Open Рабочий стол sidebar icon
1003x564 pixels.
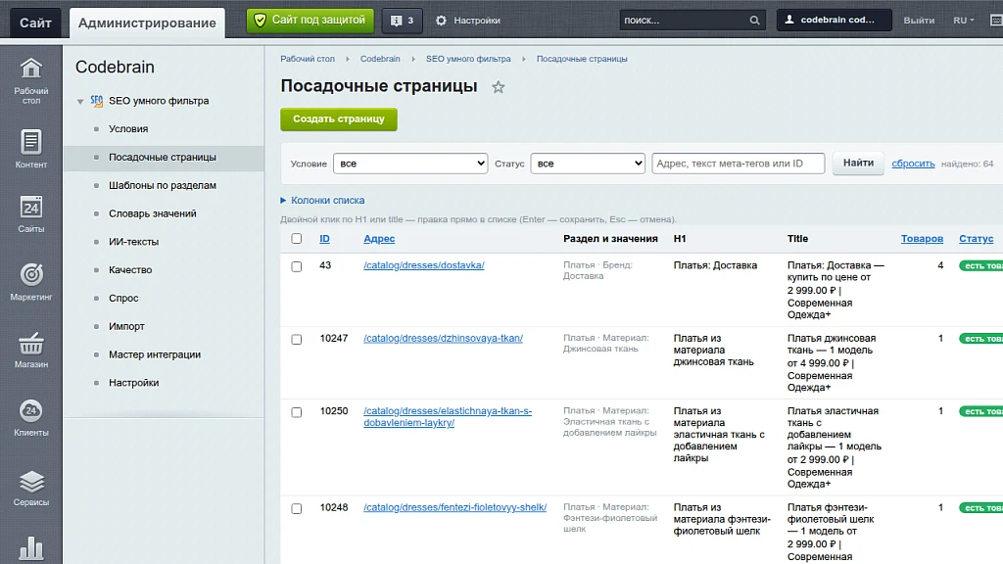coord(30,80)
